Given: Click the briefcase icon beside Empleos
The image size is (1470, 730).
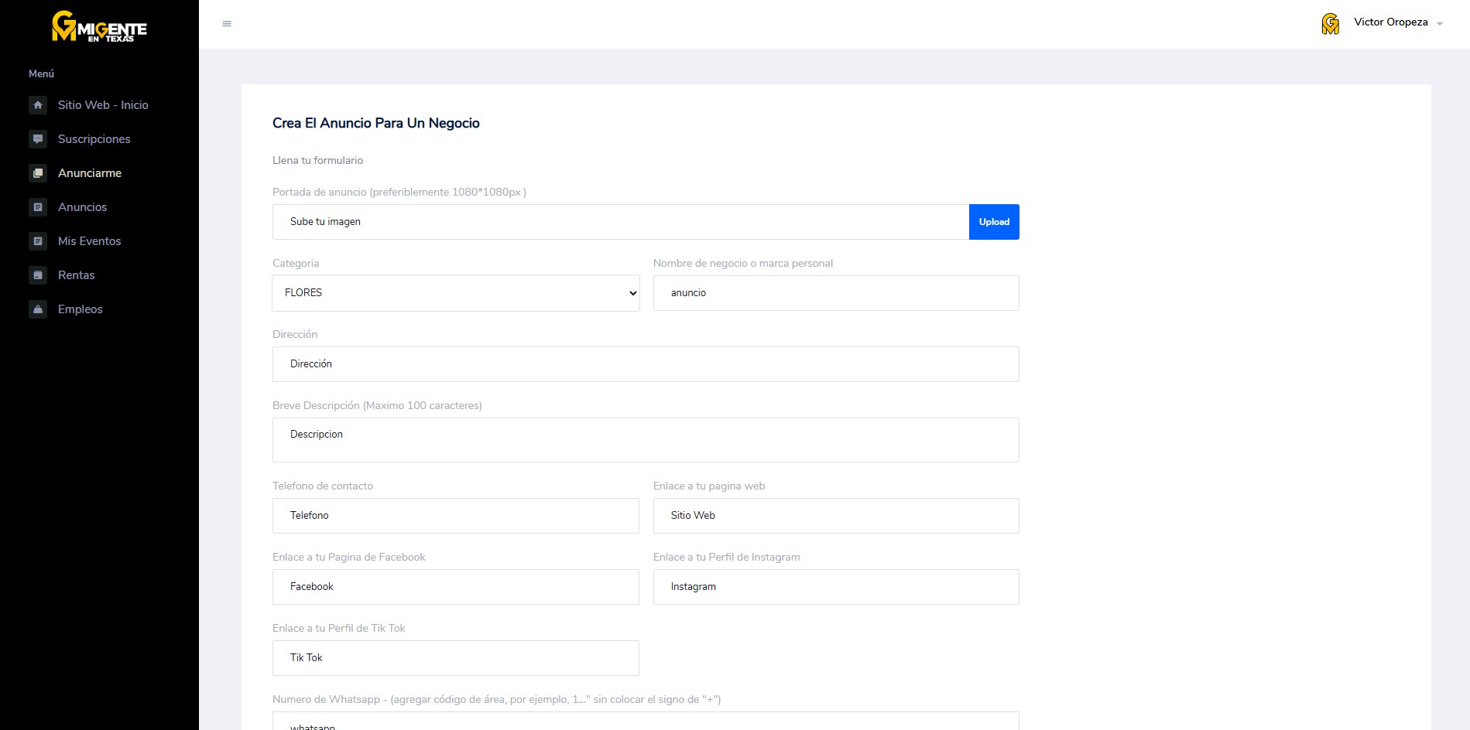Looking at the screenshot, I should pos(38,309).
